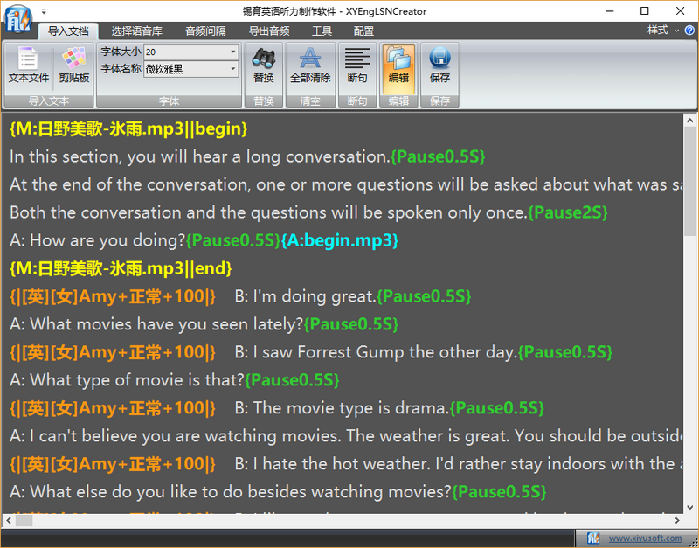Click the voice tag before "I hate the hot weather"

pos(113,464)
